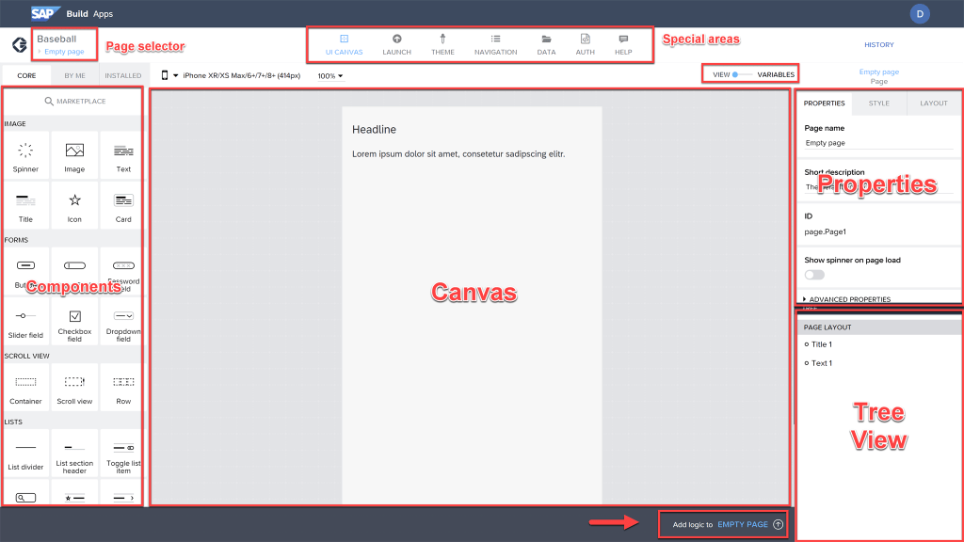Choose the Card component icon
The height and width of the screenshot is (542, 964).
pyautogui.click(x=123, y=200)
